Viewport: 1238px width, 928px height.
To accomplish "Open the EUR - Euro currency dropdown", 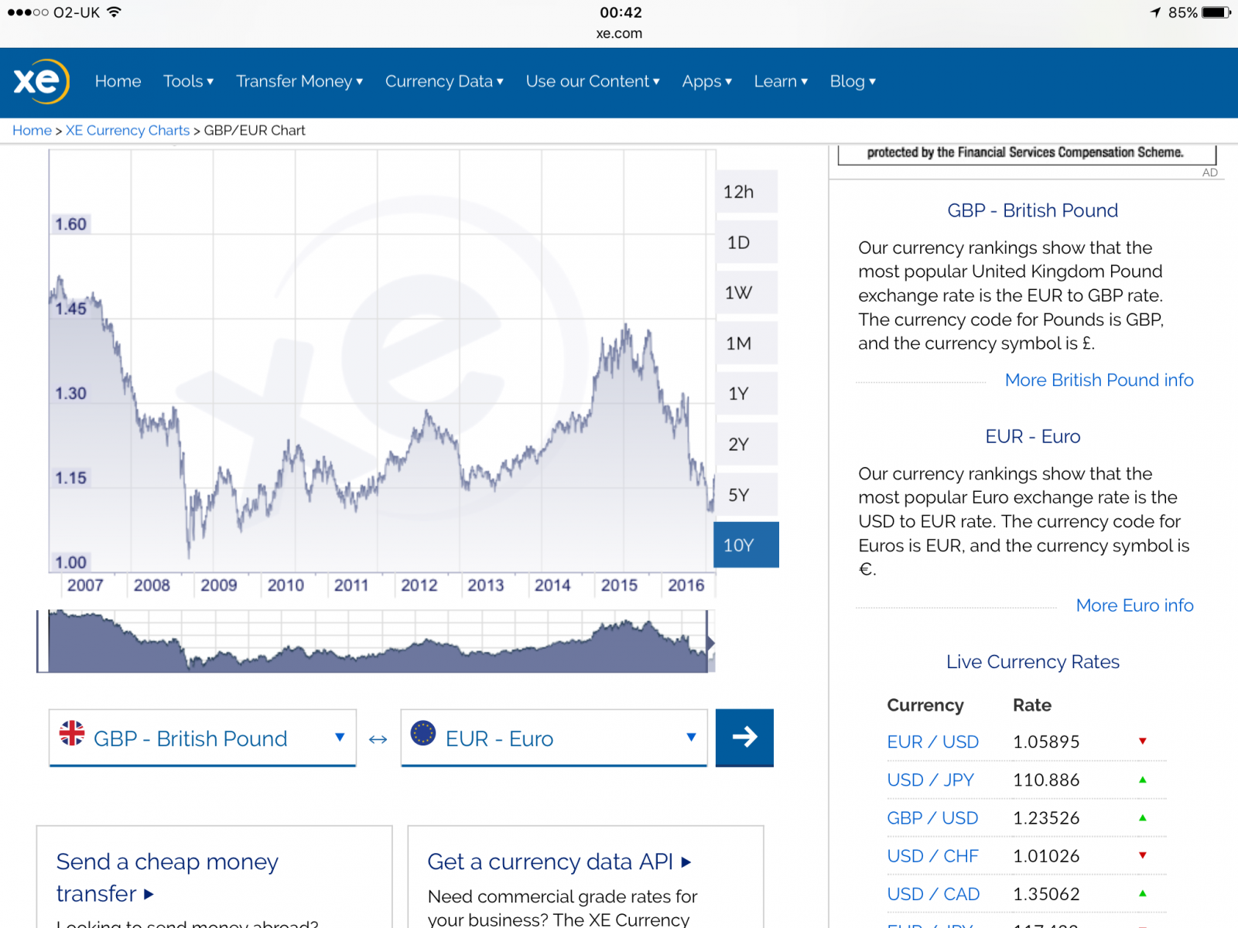I will [554, 738].
